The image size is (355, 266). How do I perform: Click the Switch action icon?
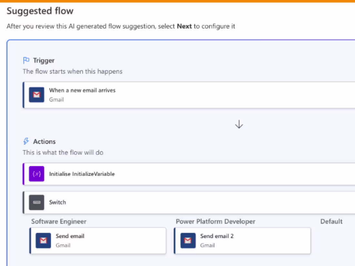(x=36, y=202)
